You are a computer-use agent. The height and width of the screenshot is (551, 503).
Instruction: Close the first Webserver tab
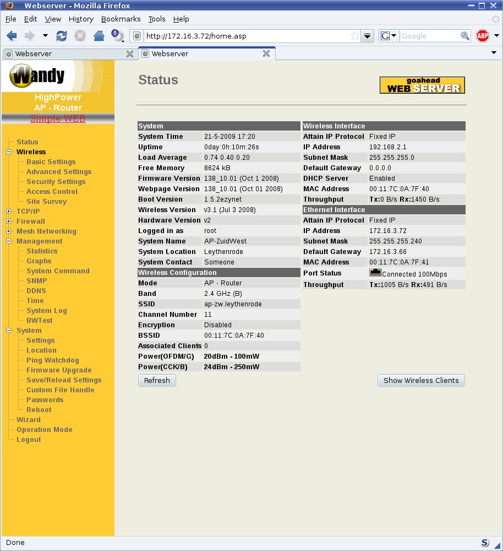point(130,54)
